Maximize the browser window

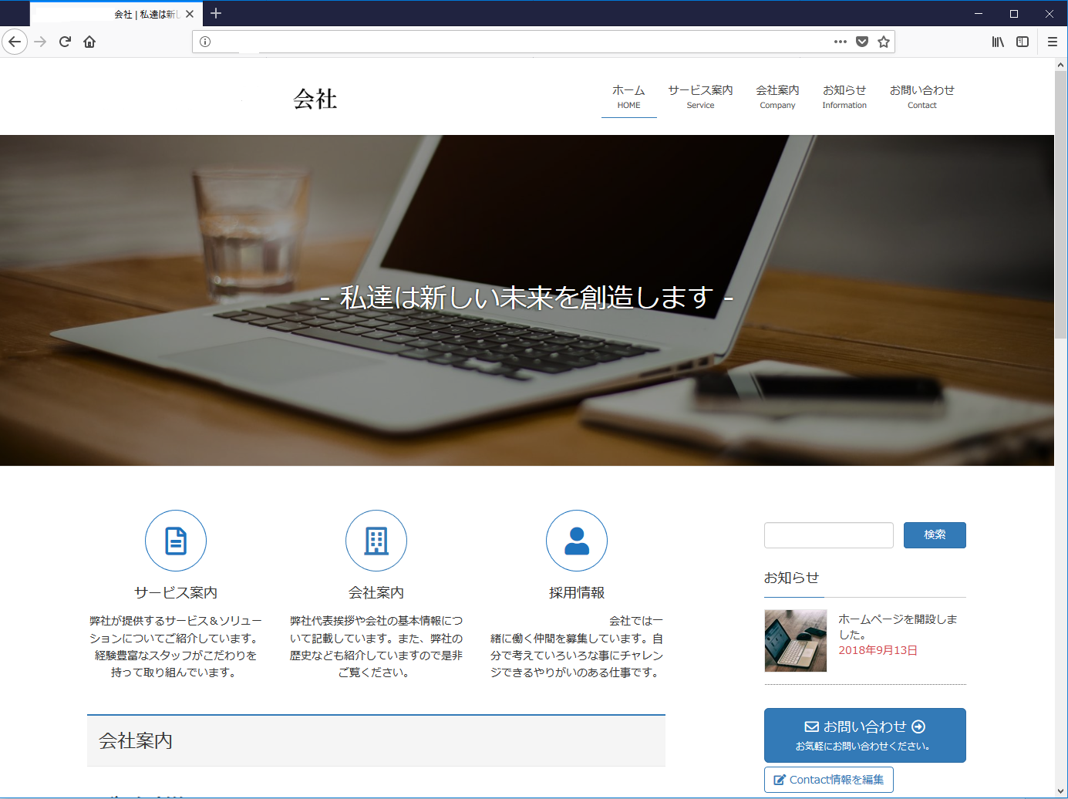[x=1014, y=14]
